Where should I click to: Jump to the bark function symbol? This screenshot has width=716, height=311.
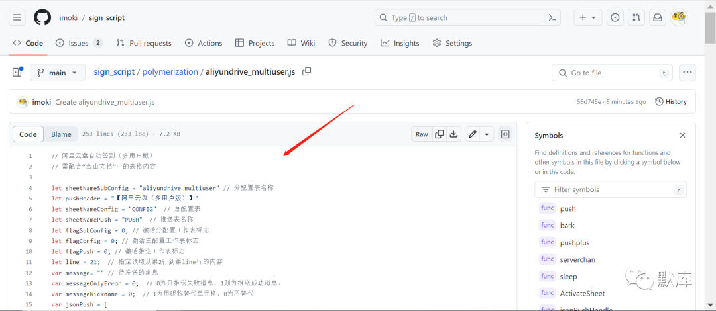coord(567,225)
